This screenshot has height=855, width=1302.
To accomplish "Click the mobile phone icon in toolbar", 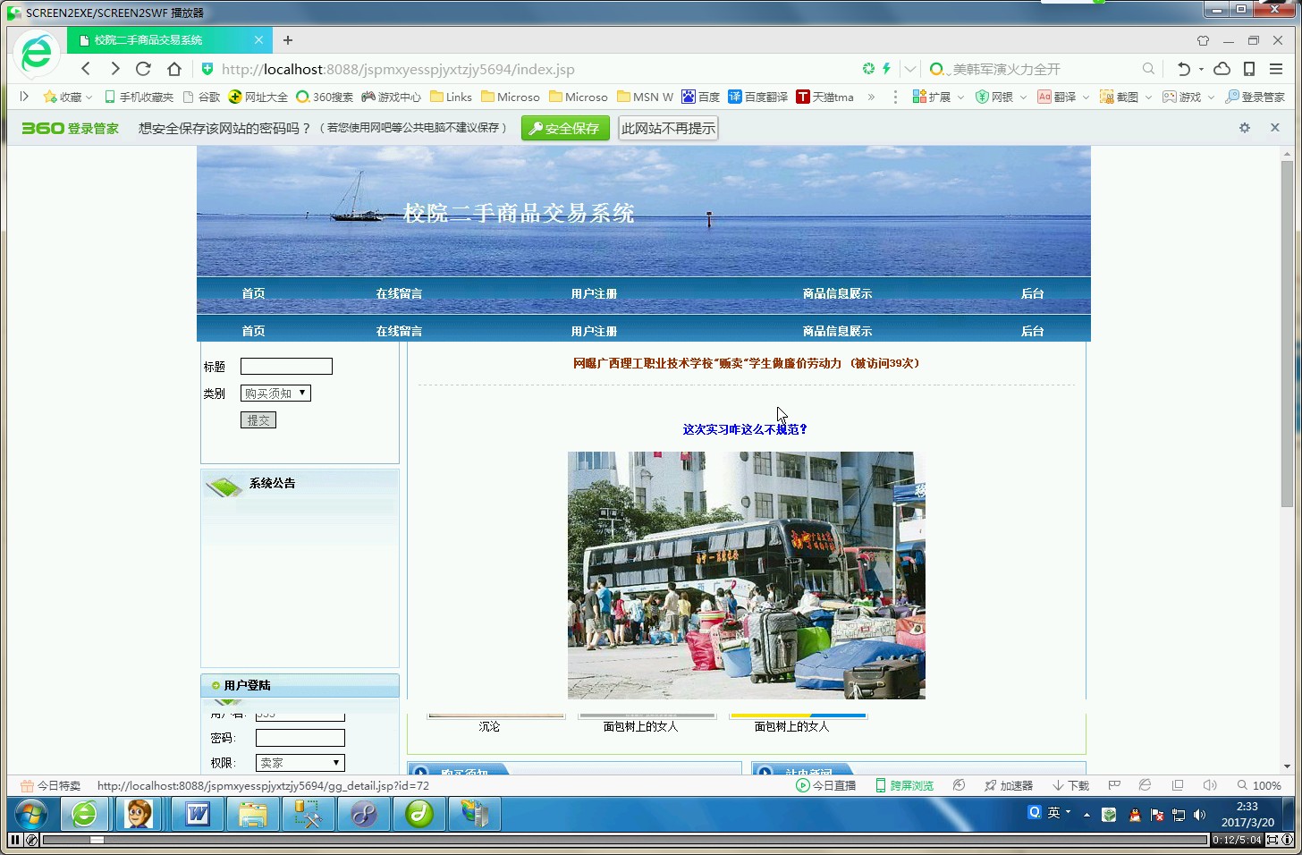I will click(1250, 69).
